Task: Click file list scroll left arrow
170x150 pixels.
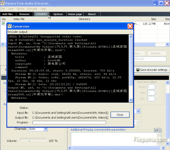Action: point(3,44)
